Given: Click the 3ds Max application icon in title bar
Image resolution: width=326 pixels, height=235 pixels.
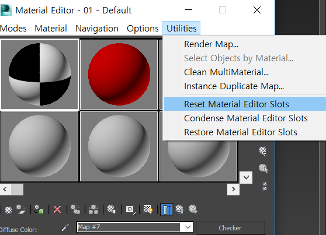Looking at the screenshot, I should 6,10.
